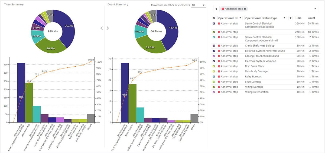Click the Relay Burnout type text
Screen dimensions: 325x153
[x=253, y=77]
